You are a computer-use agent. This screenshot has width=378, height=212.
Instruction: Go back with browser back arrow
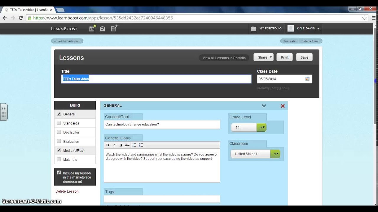(x=5, y=18)
